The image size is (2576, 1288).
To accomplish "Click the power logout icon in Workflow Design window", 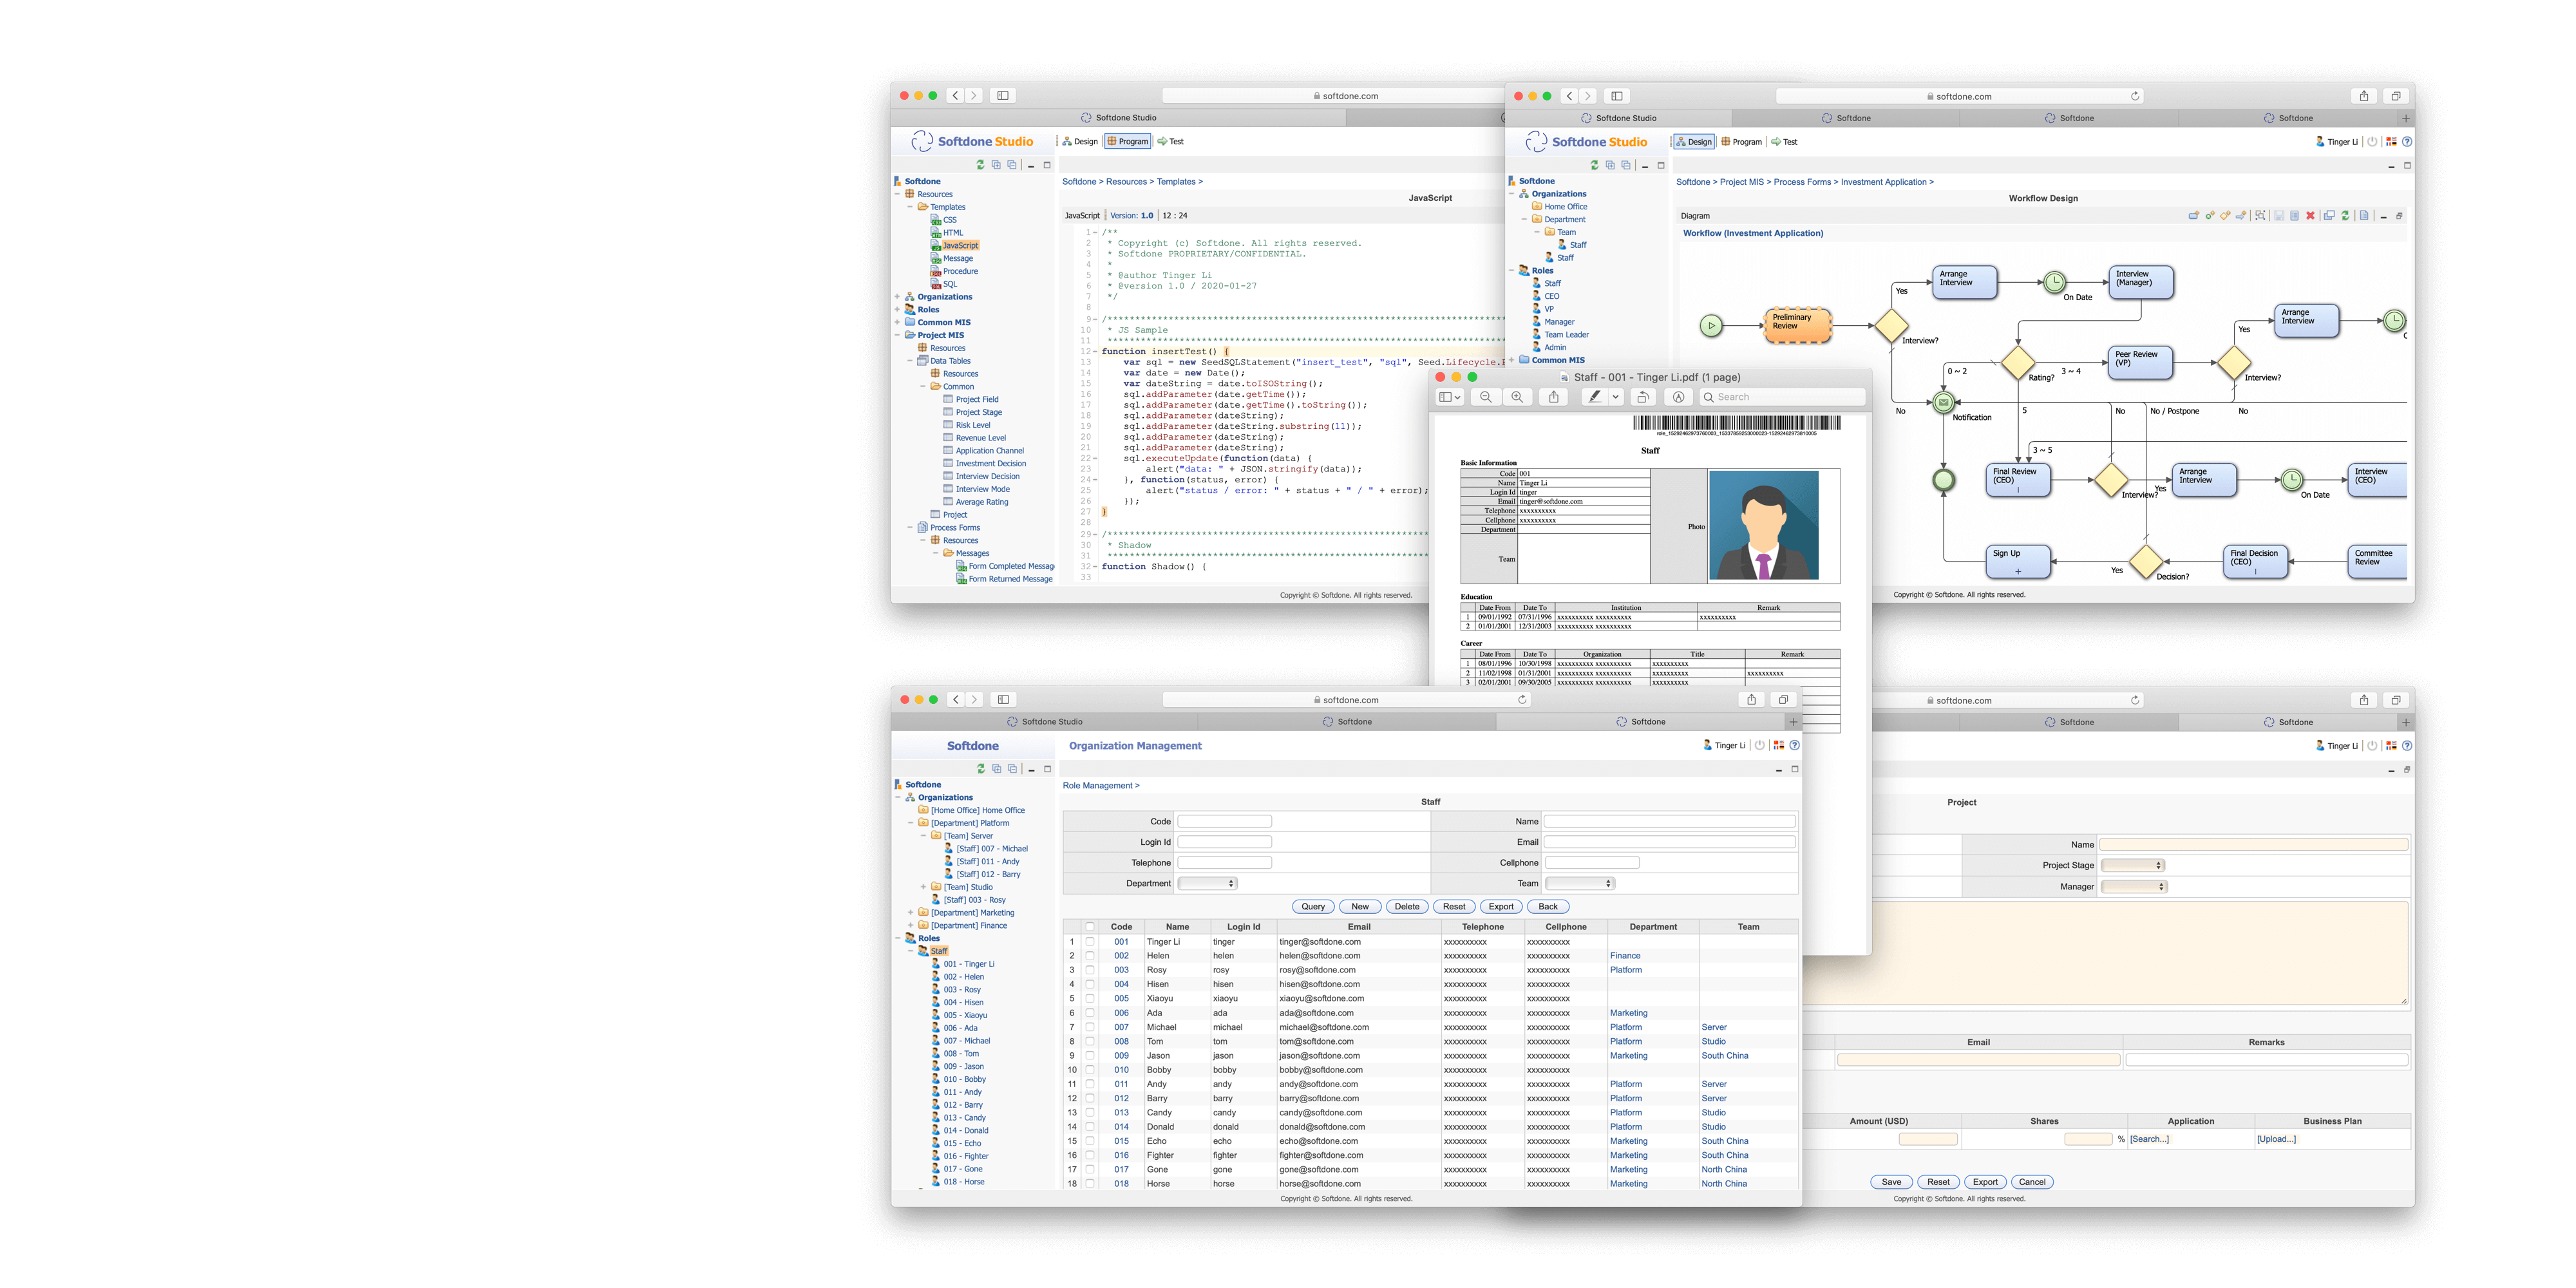I will click(x=2372, y=142).
